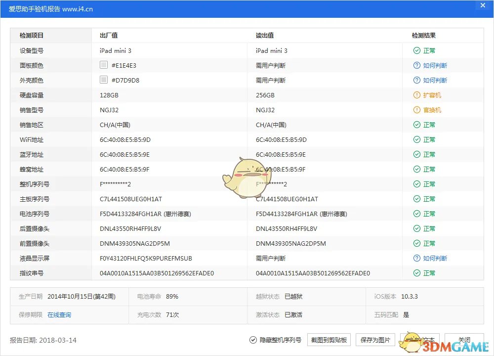Image resolution: width=494 pixels, height=356 pixels.
Task: Click the #D7D9D8 shell color swatch
Action: tap(104, 79)
